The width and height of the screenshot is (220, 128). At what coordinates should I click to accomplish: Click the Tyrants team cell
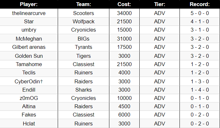84,47
